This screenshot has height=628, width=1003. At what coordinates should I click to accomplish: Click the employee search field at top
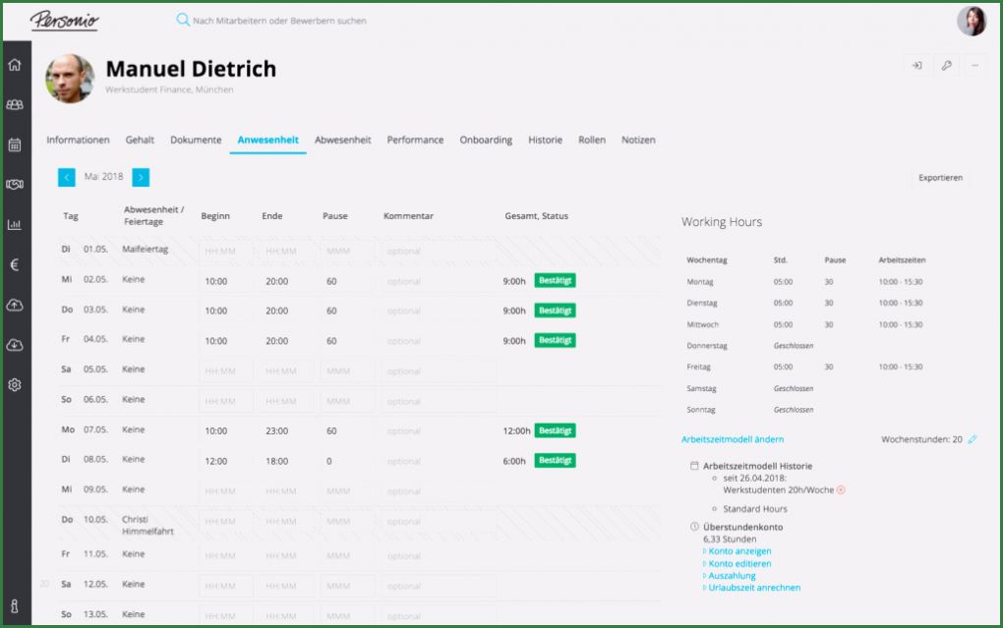(279, 21)
